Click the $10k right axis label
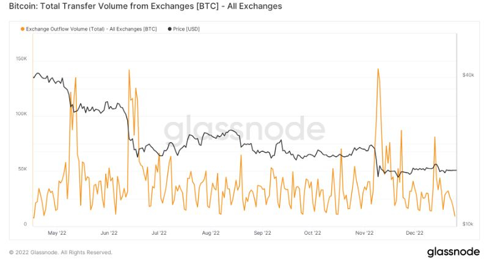 [x=468, y=224]
